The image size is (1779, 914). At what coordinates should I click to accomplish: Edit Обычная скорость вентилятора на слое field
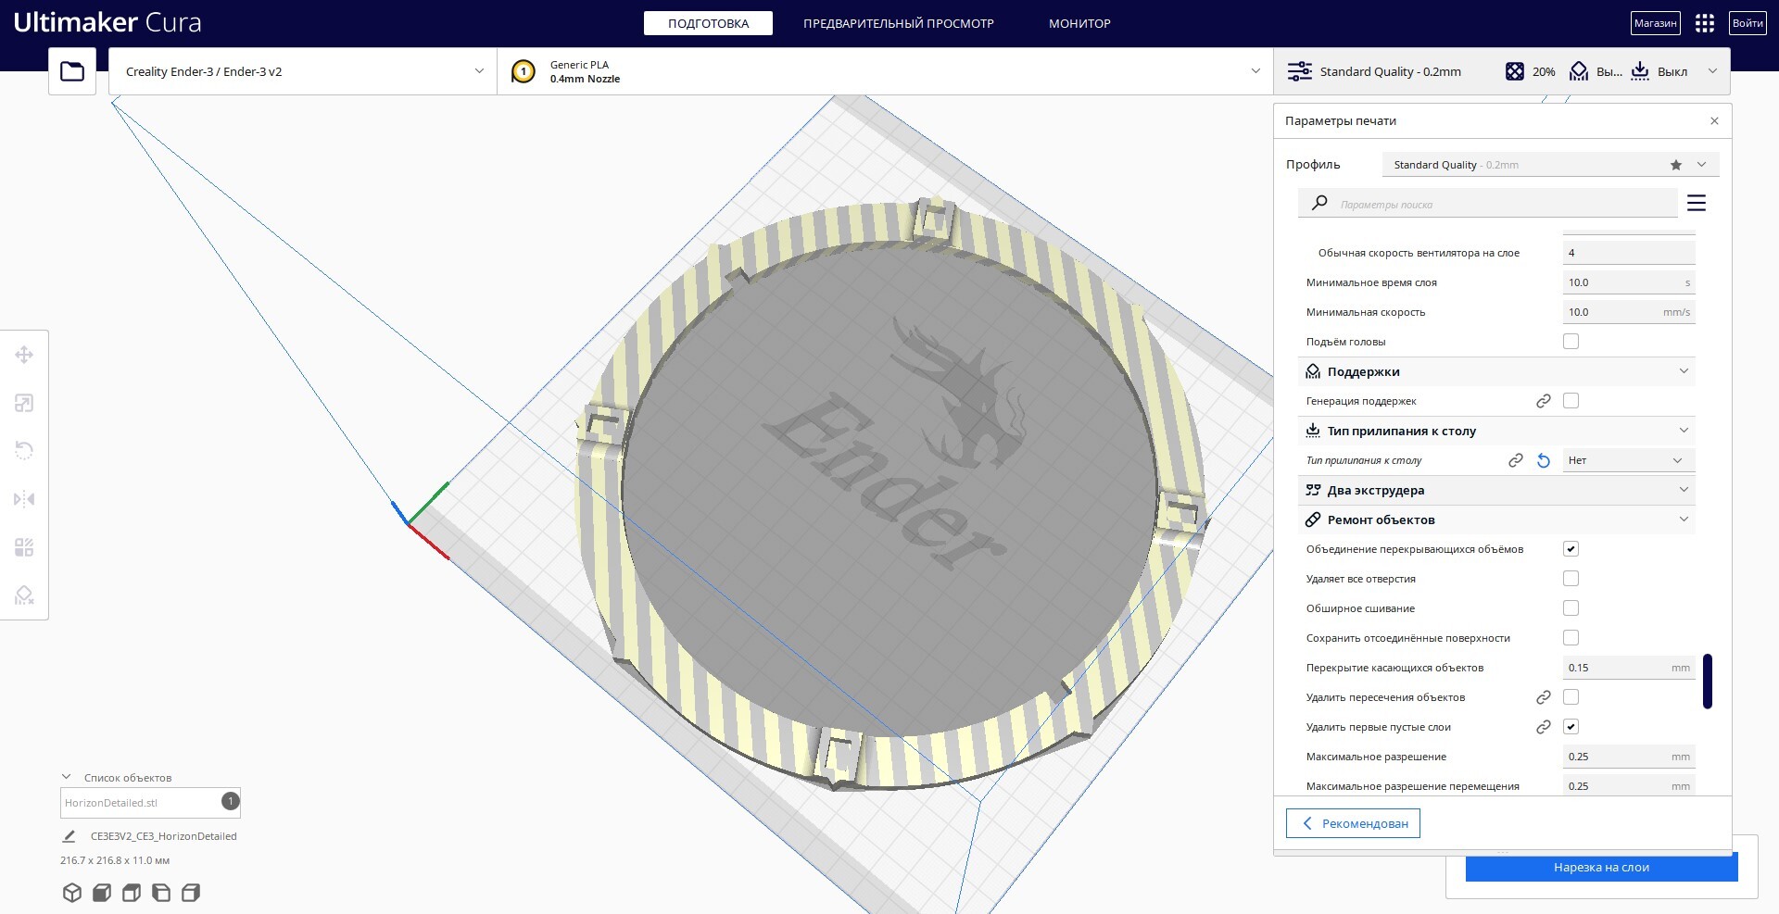click(1628, 253)
